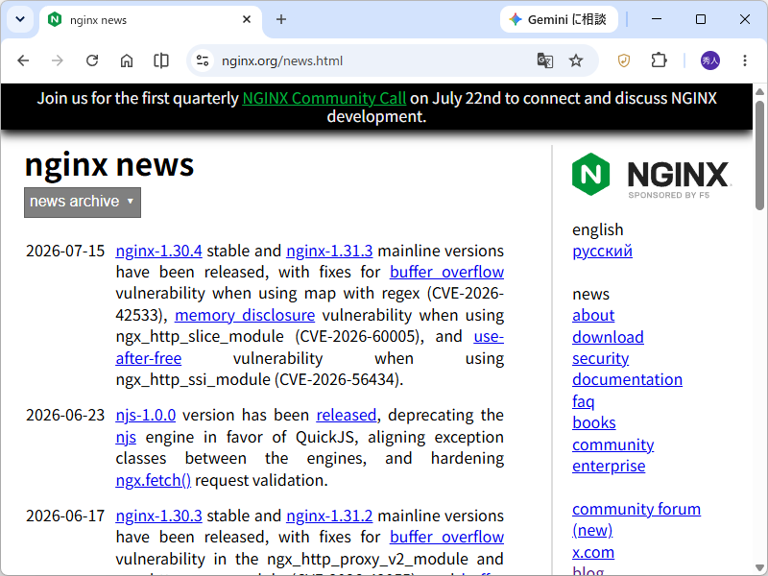Go back to the previous page

(x=23, y=60)
